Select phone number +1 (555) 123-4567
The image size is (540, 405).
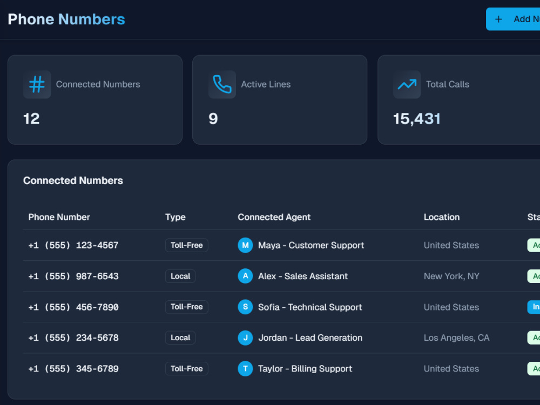pos(73,245)
